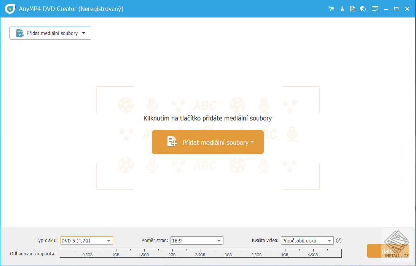Maximize the AnyMP4 DVD Creator window

point(397,8)
